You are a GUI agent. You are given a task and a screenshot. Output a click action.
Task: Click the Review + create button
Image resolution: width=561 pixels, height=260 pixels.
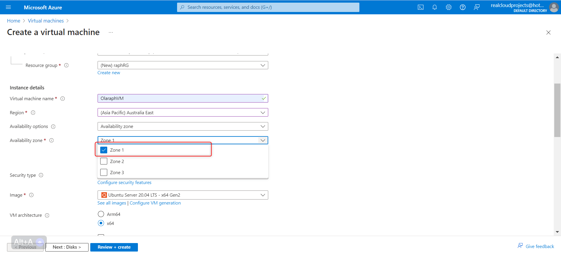click(114, 247)
